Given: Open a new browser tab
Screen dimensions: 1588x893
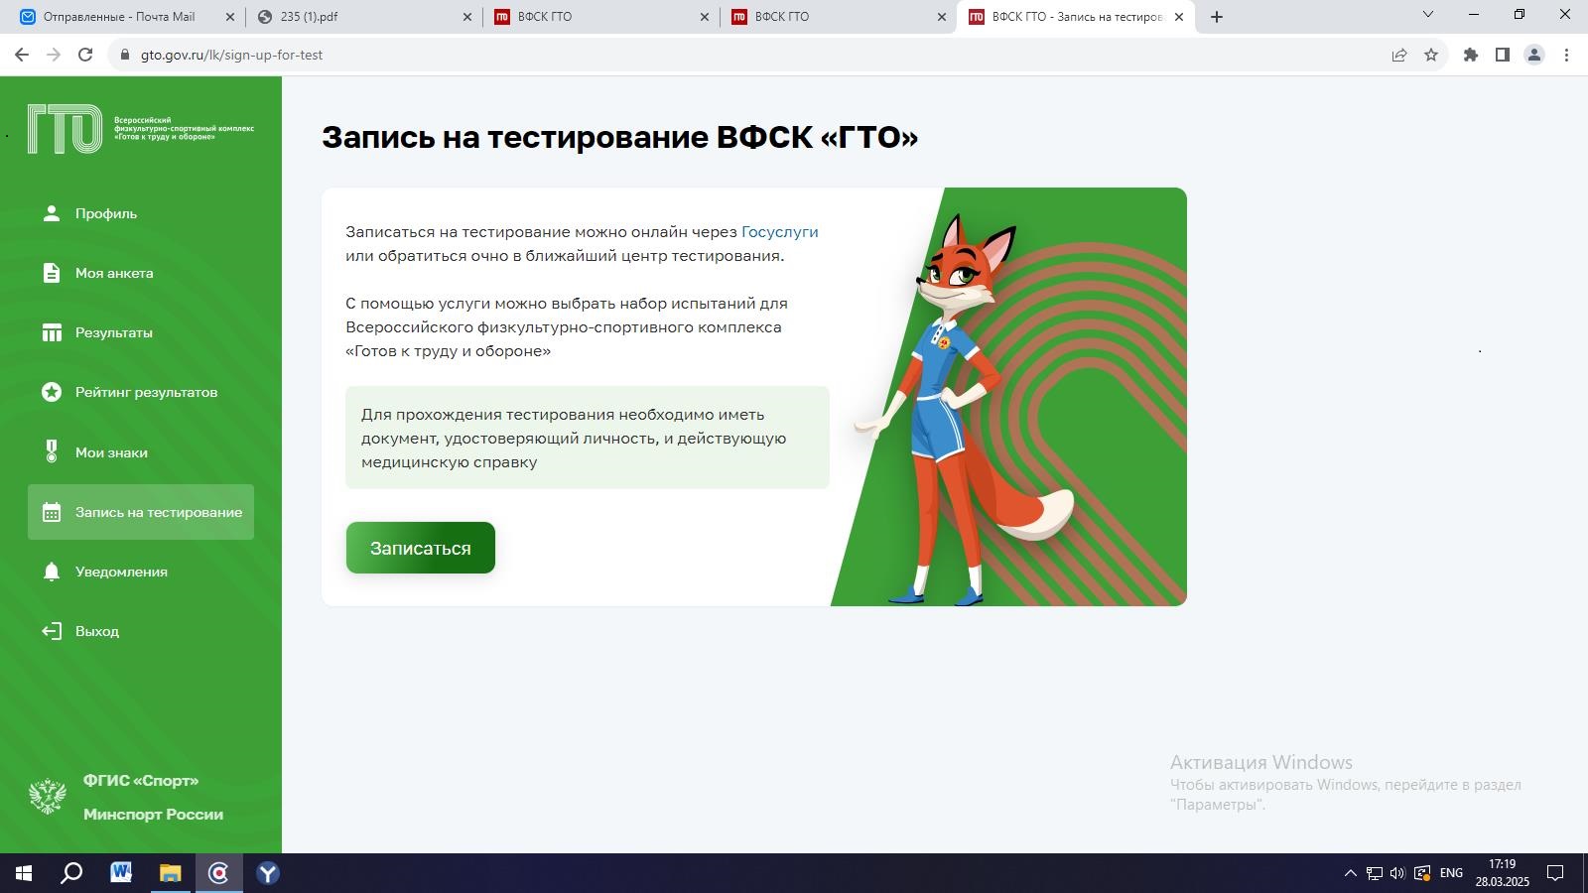Looking at the screenshot, I should tap(1217, 17).
